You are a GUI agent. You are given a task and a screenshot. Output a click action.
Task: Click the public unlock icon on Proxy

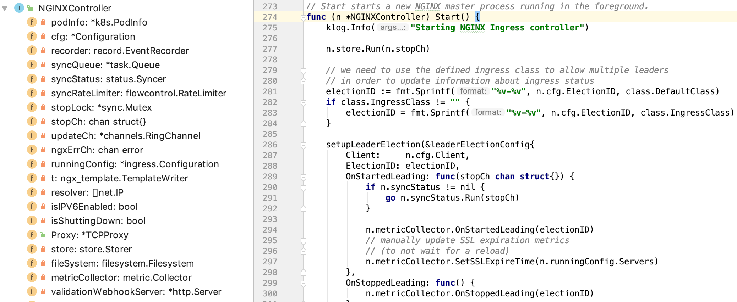pos(43,235)
